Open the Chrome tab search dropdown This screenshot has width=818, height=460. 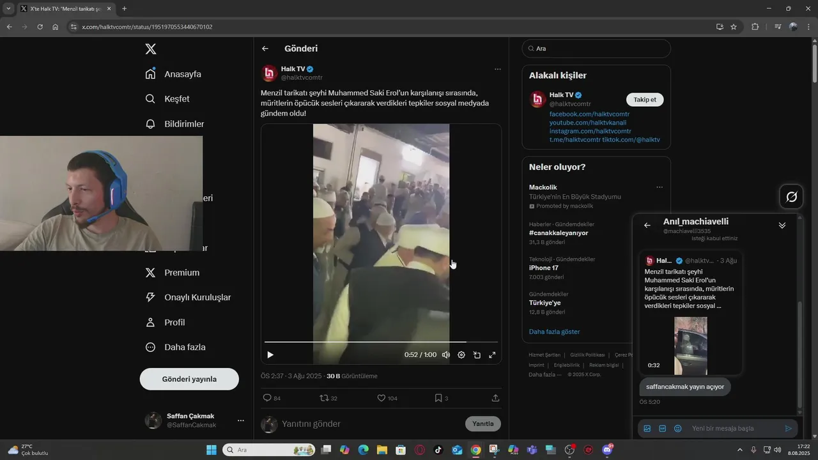click(x=8, y=9)
